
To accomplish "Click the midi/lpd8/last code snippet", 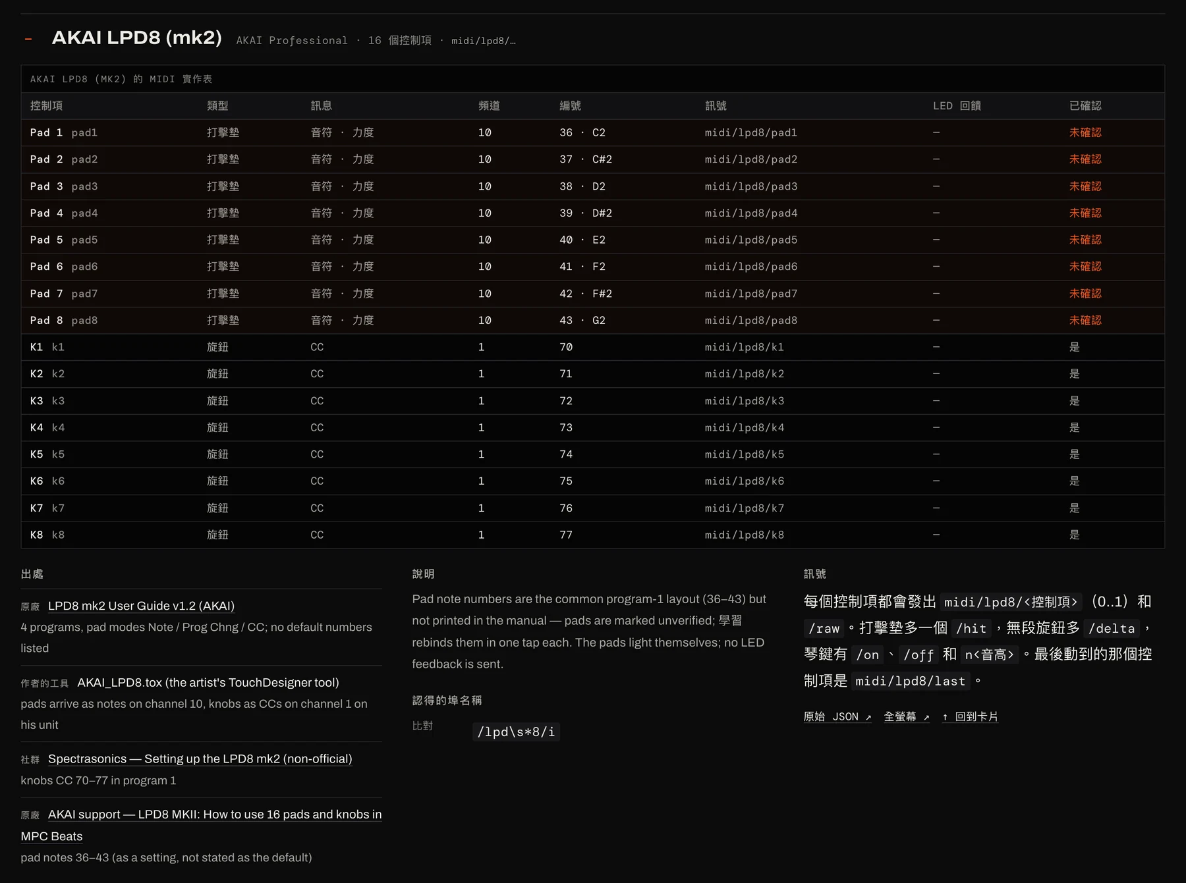I will coord(910,681).
